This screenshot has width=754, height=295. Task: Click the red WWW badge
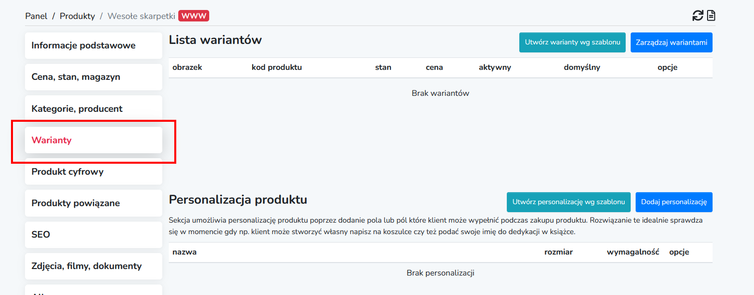pyautogui.click(x=194, y=16)
